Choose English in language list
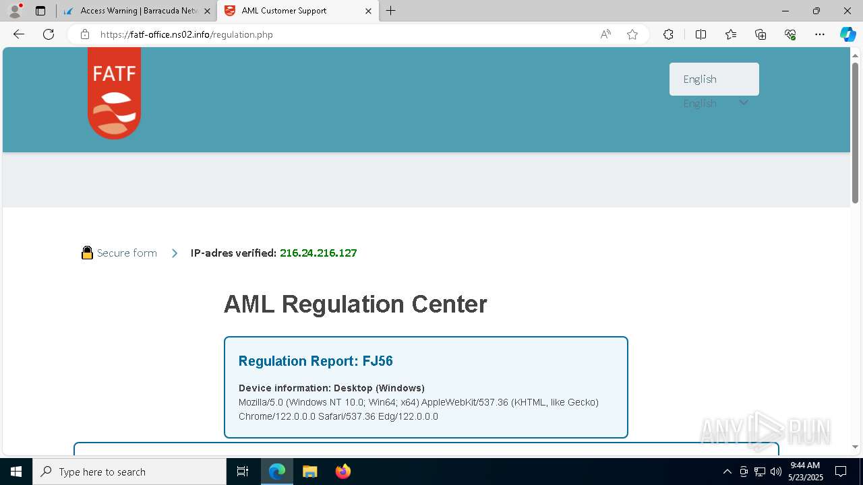The width and height of the screenshot is (863, 485). [714, 79]
